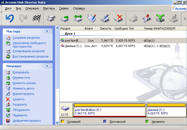Click the 12 Гб disk icon in map
The width and height of the screenshot is (187, 130).
tap(65, 108)
